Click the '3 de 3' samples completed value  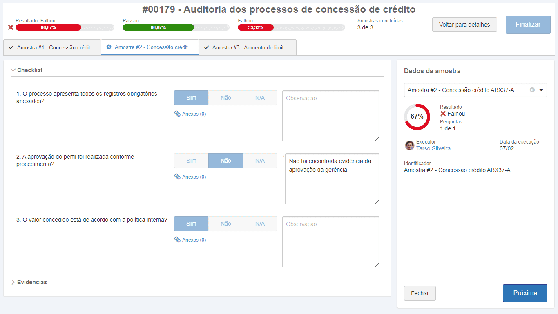[x=365, y=27]
